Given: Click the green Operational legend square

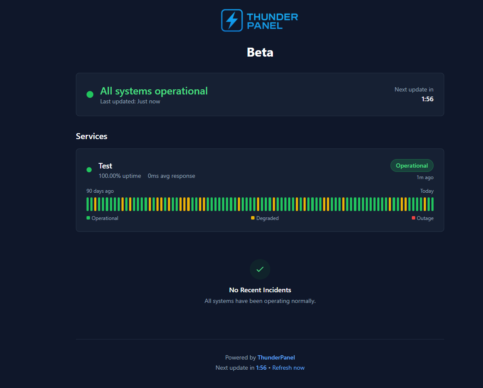Looking at the screenshot, I should pyautogui.click(x=88, y=218).
